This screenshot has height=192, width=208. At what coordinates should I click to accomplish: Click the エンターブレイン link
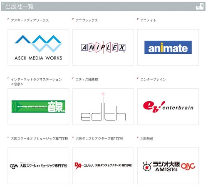(x=153, y=80)
